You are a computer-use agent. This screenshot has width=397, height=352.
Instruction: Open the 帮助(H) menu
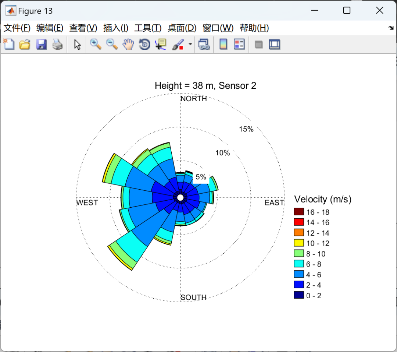point(254,28)
